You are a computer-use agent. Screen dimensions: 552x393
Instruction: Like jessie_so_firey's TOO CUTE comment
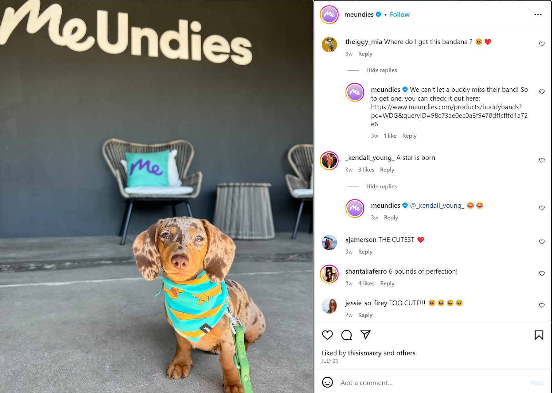(x=542, y=305)
